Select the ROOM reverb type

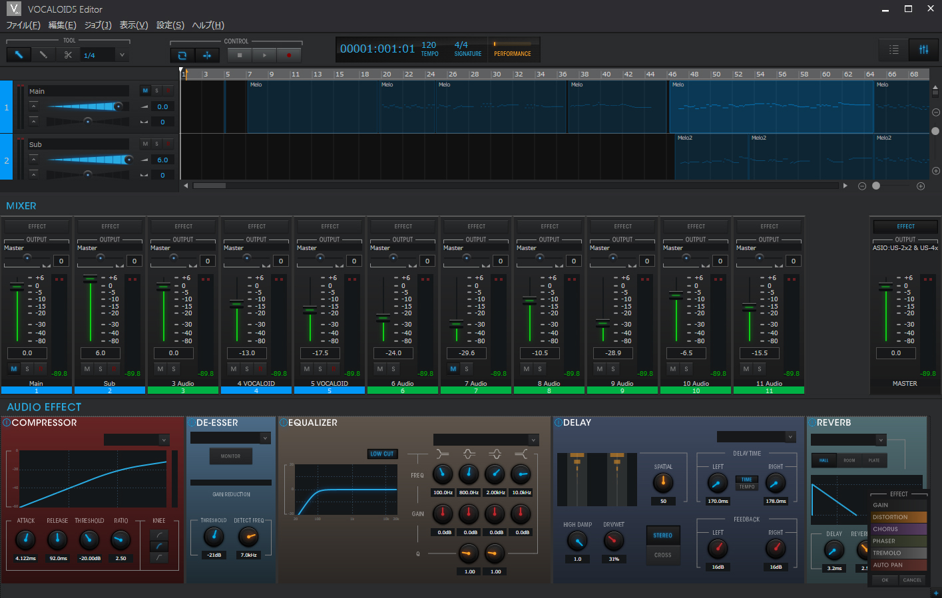click(x=849, y=460)
